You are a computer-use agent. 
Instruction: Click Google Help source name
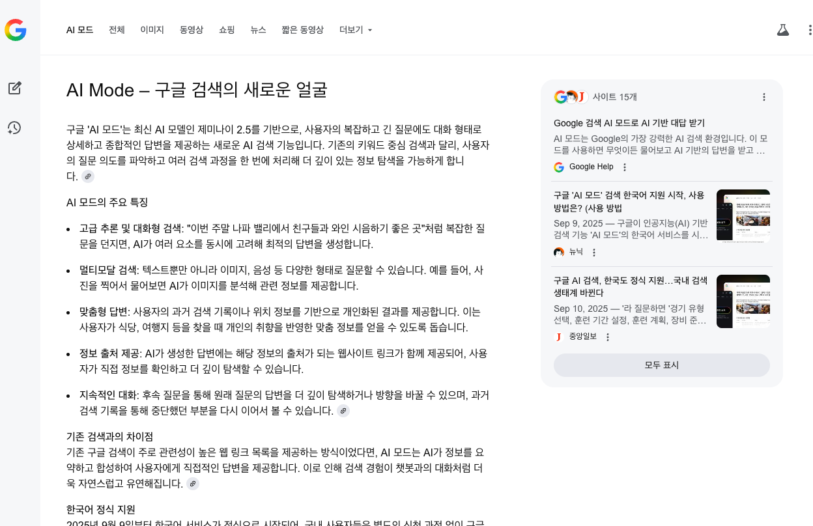(592, 167)
